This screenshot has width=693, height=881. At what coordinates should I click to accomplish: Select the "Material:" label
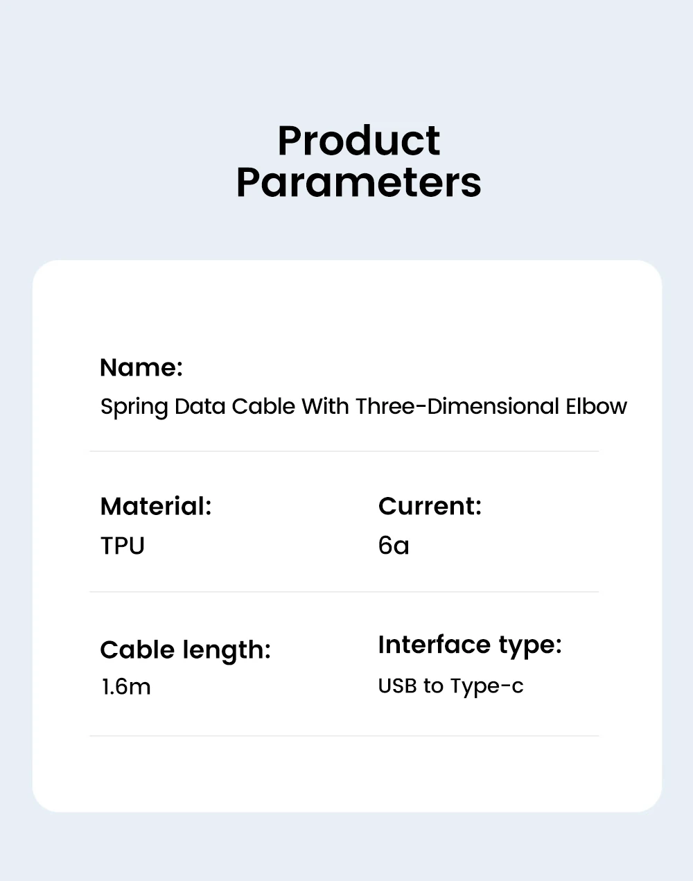tap(156, 507)
